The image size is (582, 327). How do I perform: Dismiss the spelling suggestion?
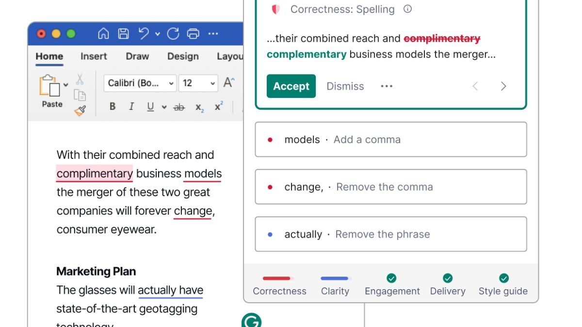pyautogui.click(x=345, y=86)
